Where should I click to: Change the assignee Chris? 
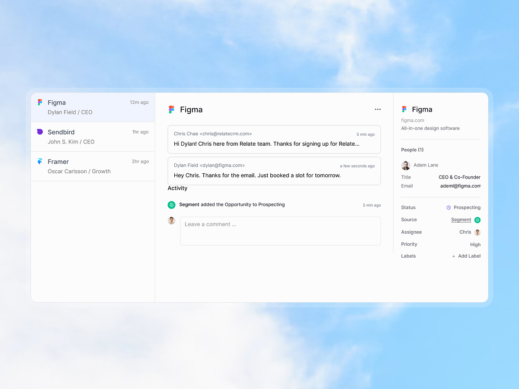point(470,232)
